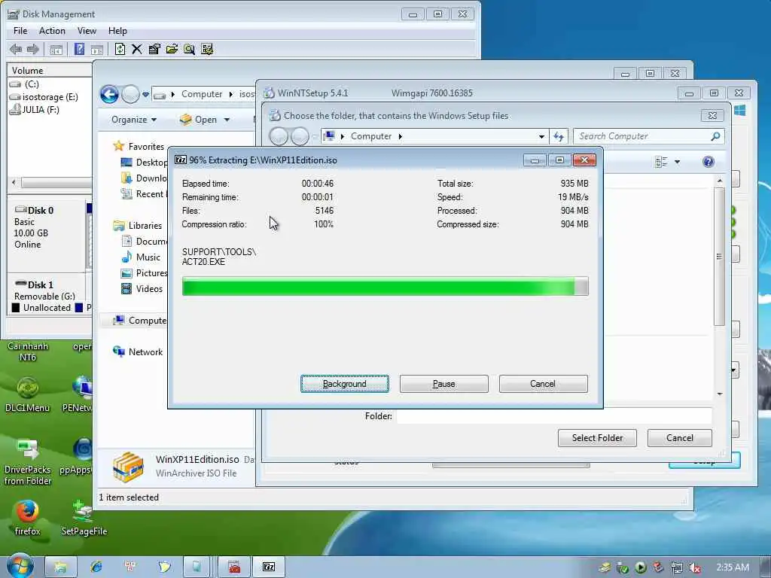Click the Open folder icon in Disk Management toolbar
This screenshot has height=578, width=771.
point(172,49)
